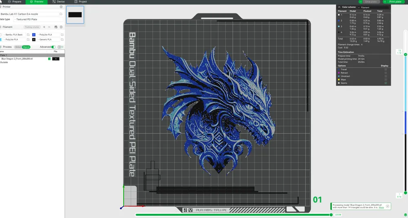The width and height of the screenshot is (408, 218).
Task: Click the Travel option label
Action: [x=344, y=69]
